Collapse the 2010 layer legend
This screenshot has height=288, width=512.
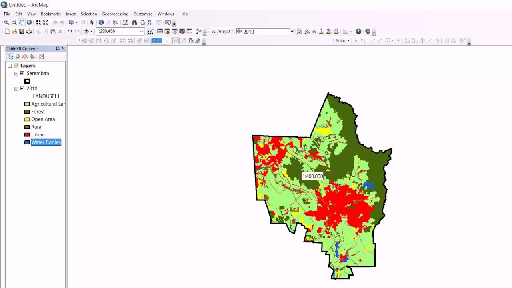(16, 88)
